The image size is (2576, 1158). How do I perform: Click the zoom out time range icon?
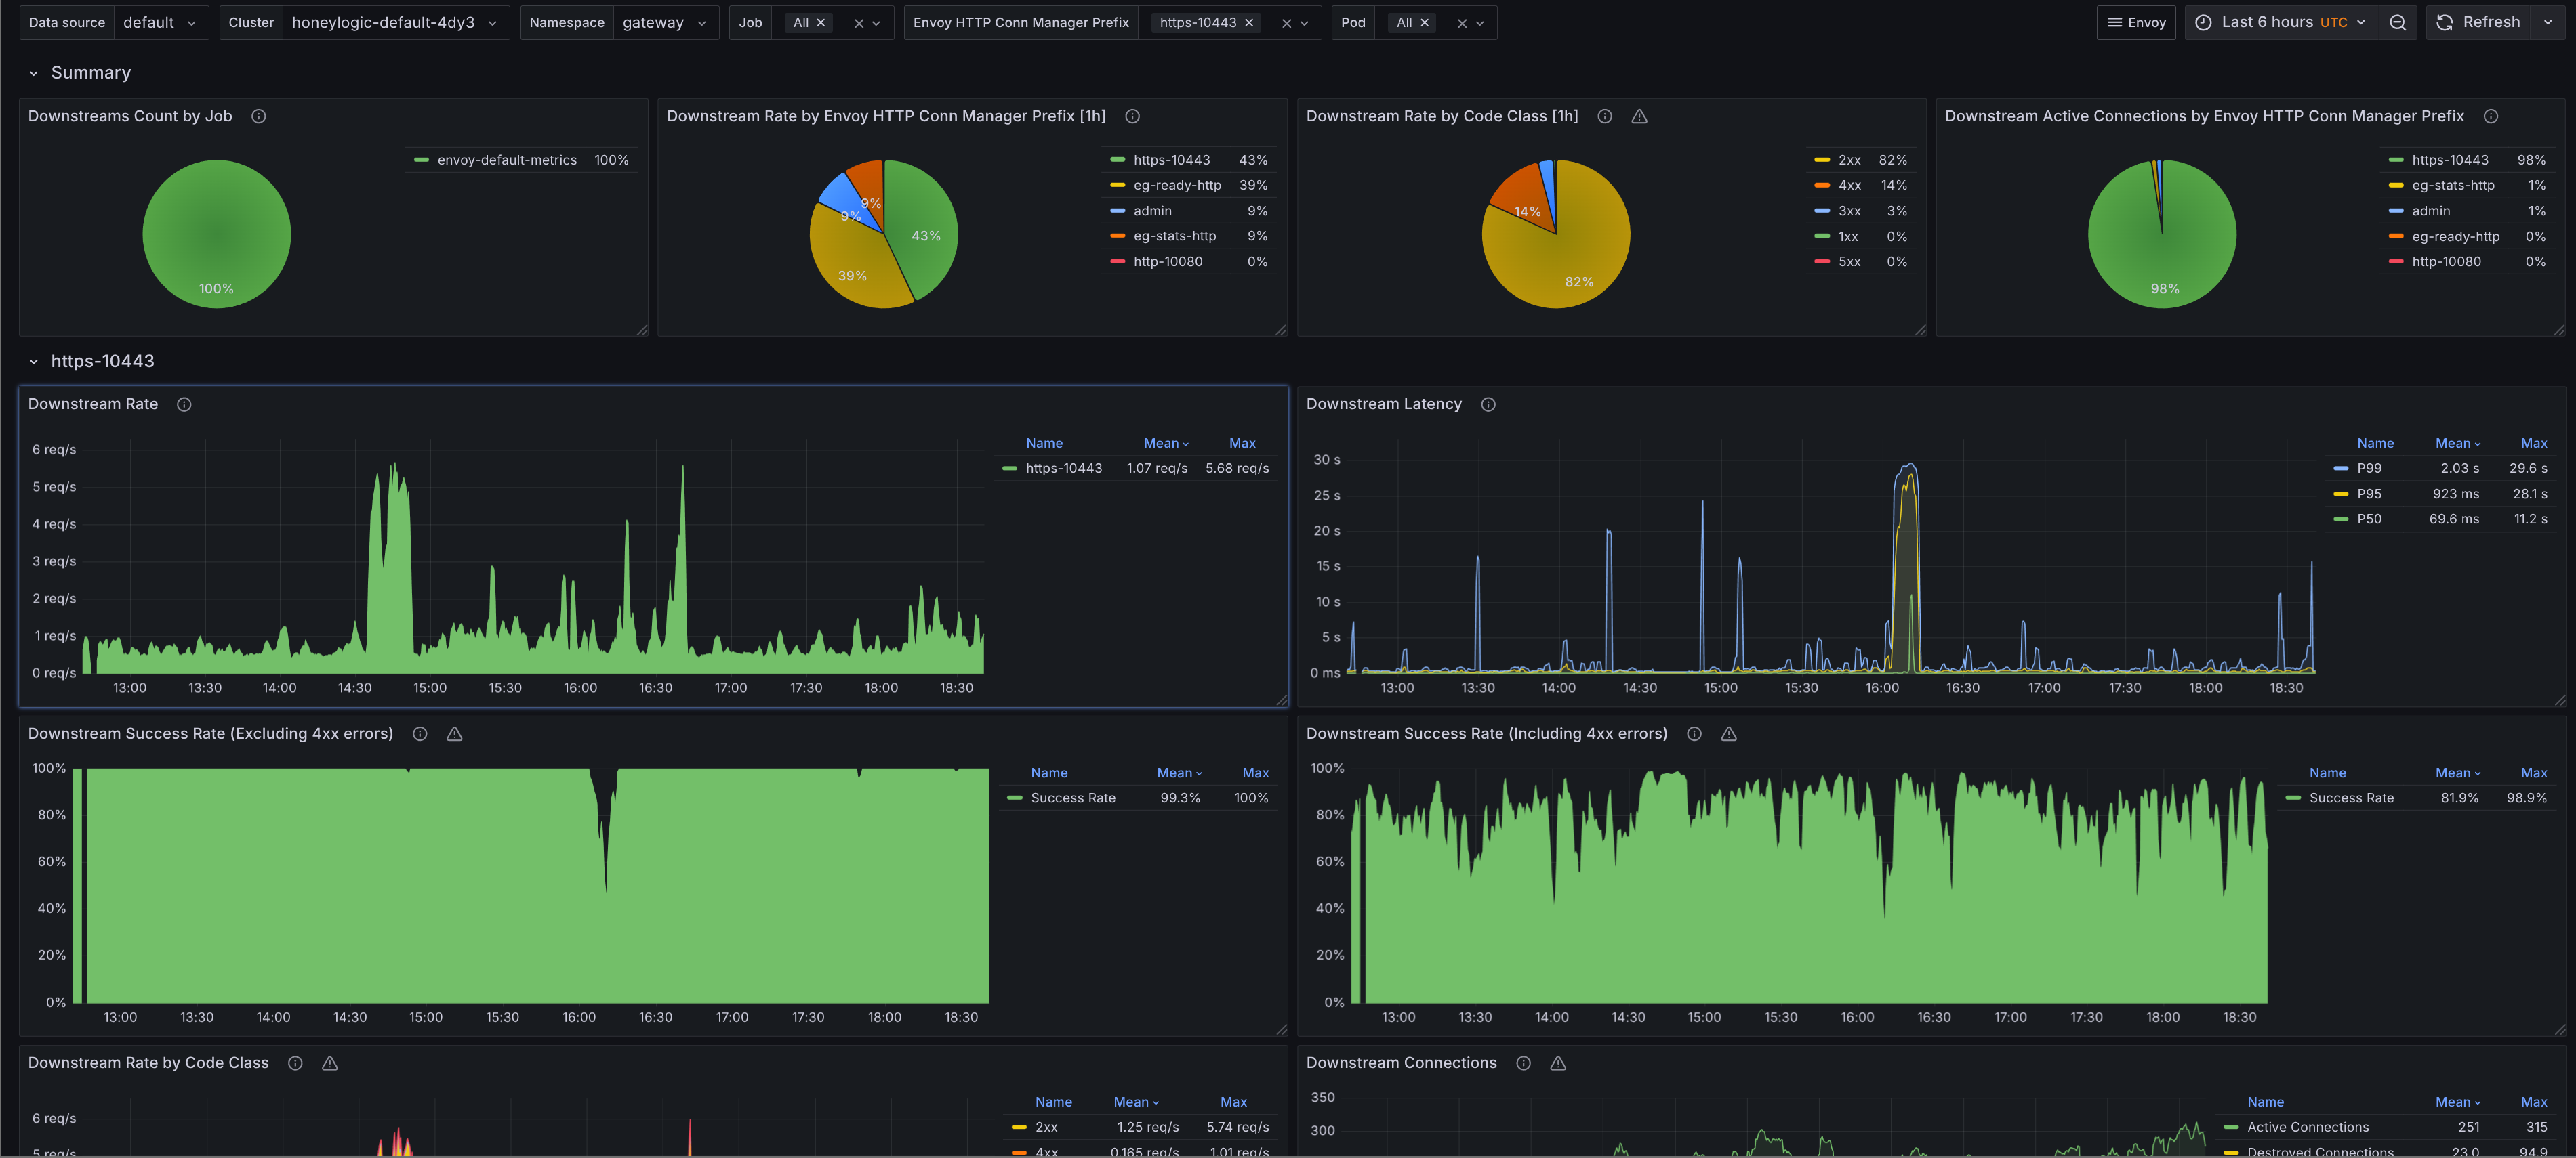click(2397, 22)
